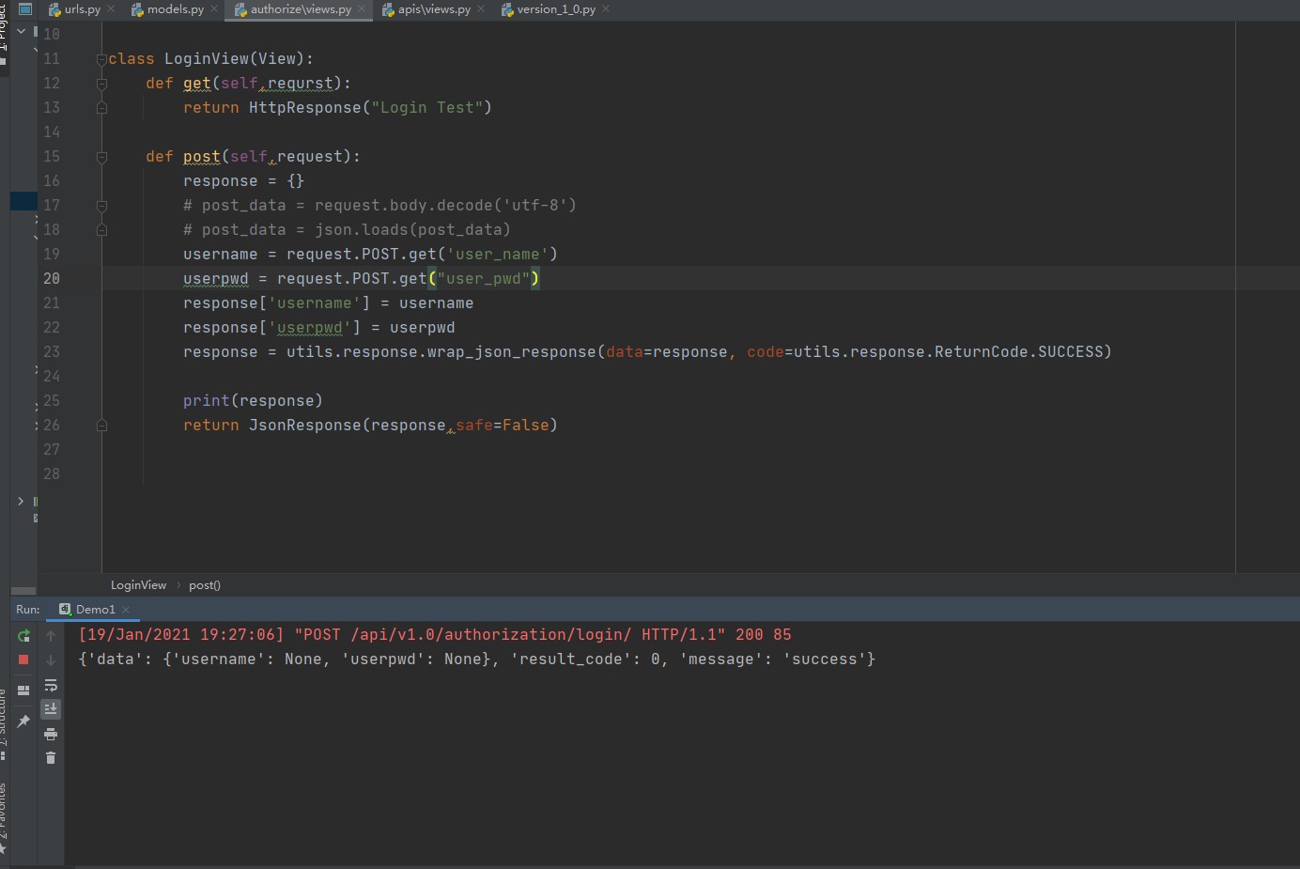The height and width of the screenshot is (869, 1300).
Task: Close the authorize\views.py tab
Action: [362, 9]
